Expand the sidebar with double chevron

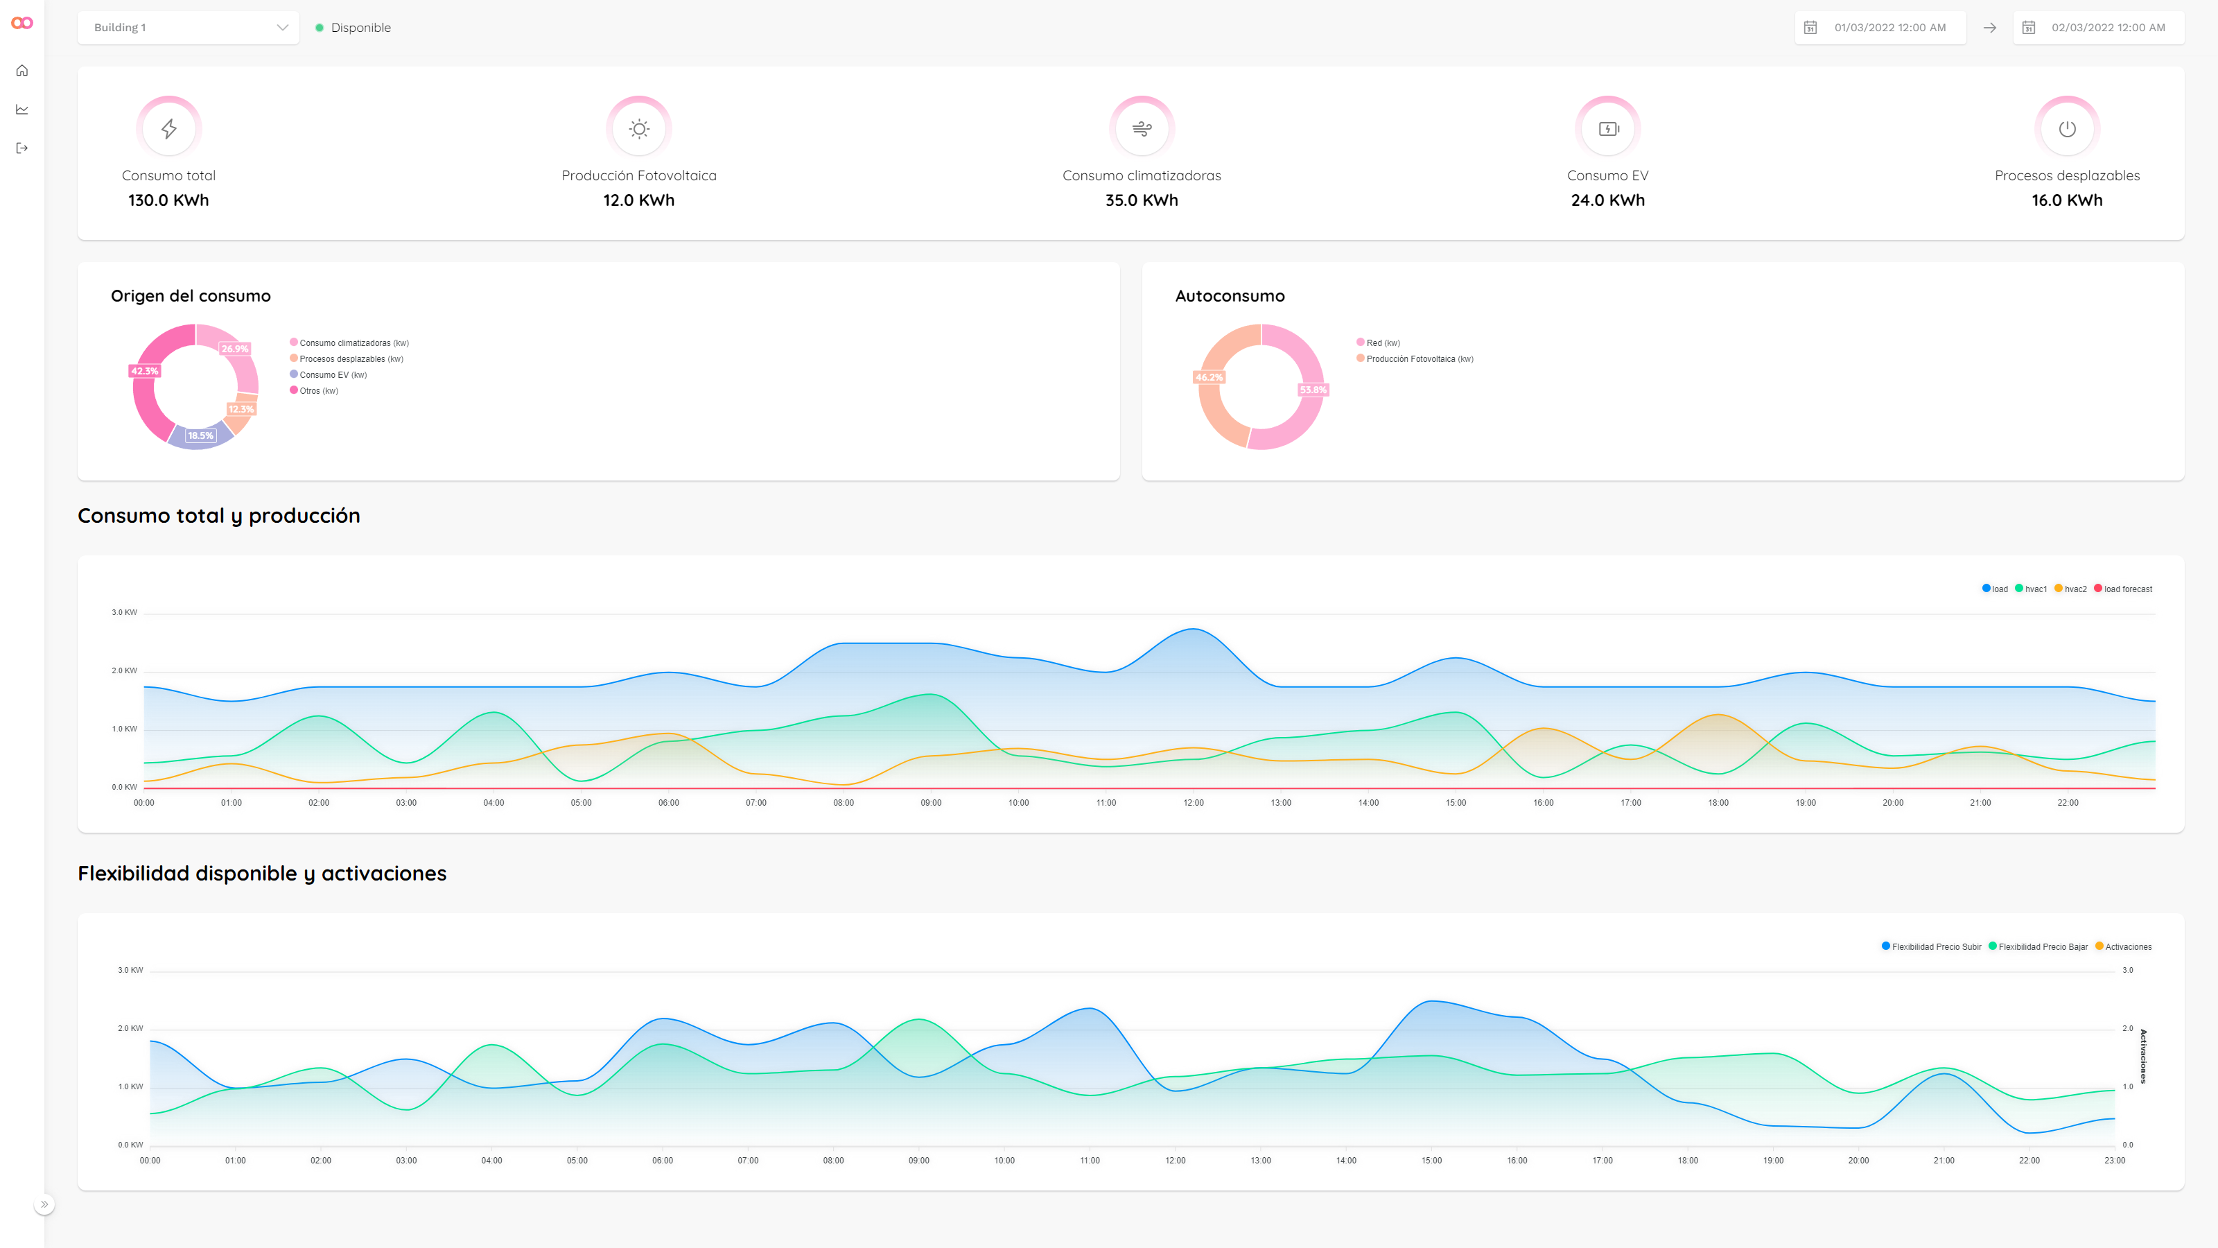coord(45,1204)
